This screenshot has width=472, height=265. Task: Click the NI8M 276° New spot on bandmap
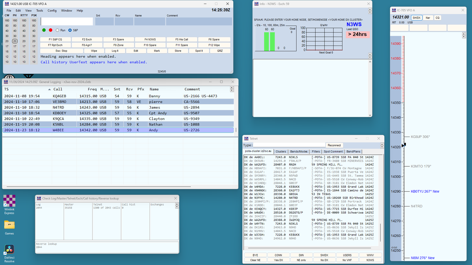click(422, 258)
